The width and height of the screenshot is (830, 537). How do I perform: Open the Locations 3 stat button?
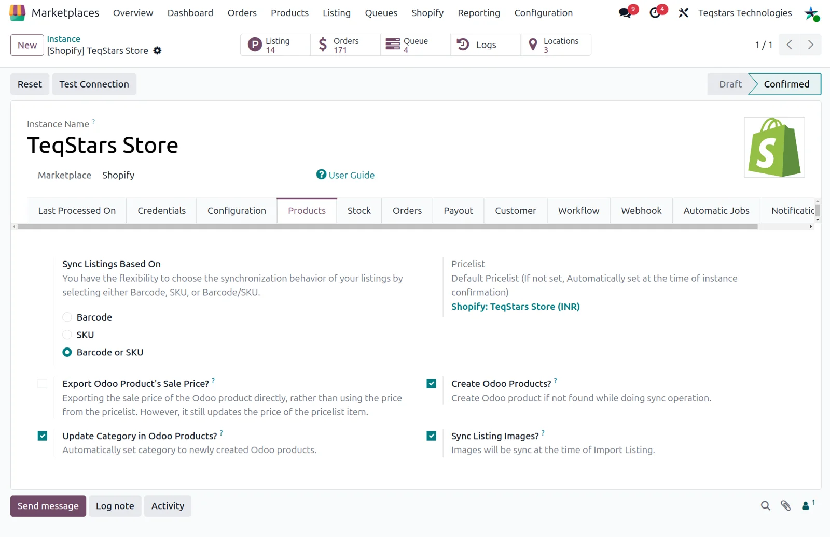point(556,45)
